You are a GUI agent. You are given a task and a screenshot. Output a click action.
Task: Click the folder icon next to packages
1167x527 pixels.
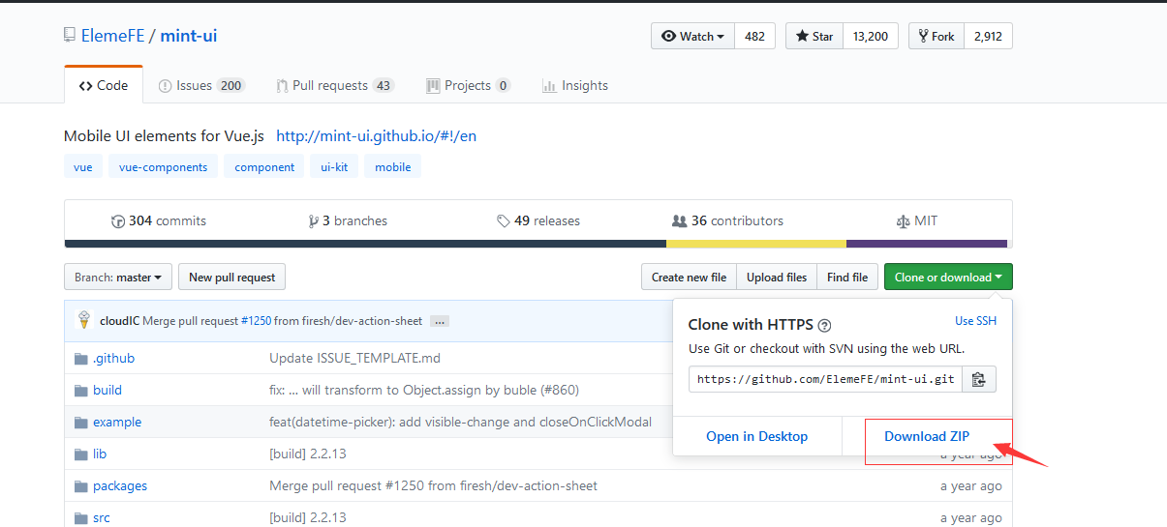[81, 486]
